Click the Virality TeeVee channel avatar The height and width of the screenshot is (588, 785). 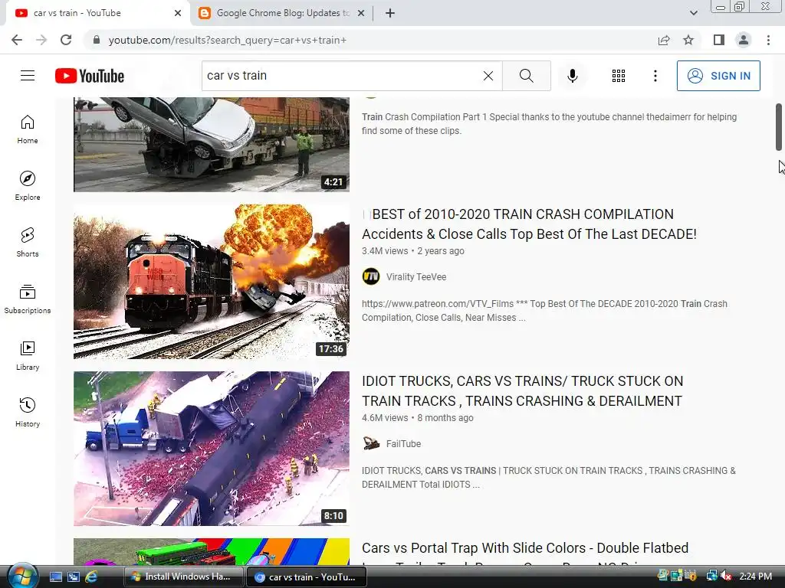point(371,276)
